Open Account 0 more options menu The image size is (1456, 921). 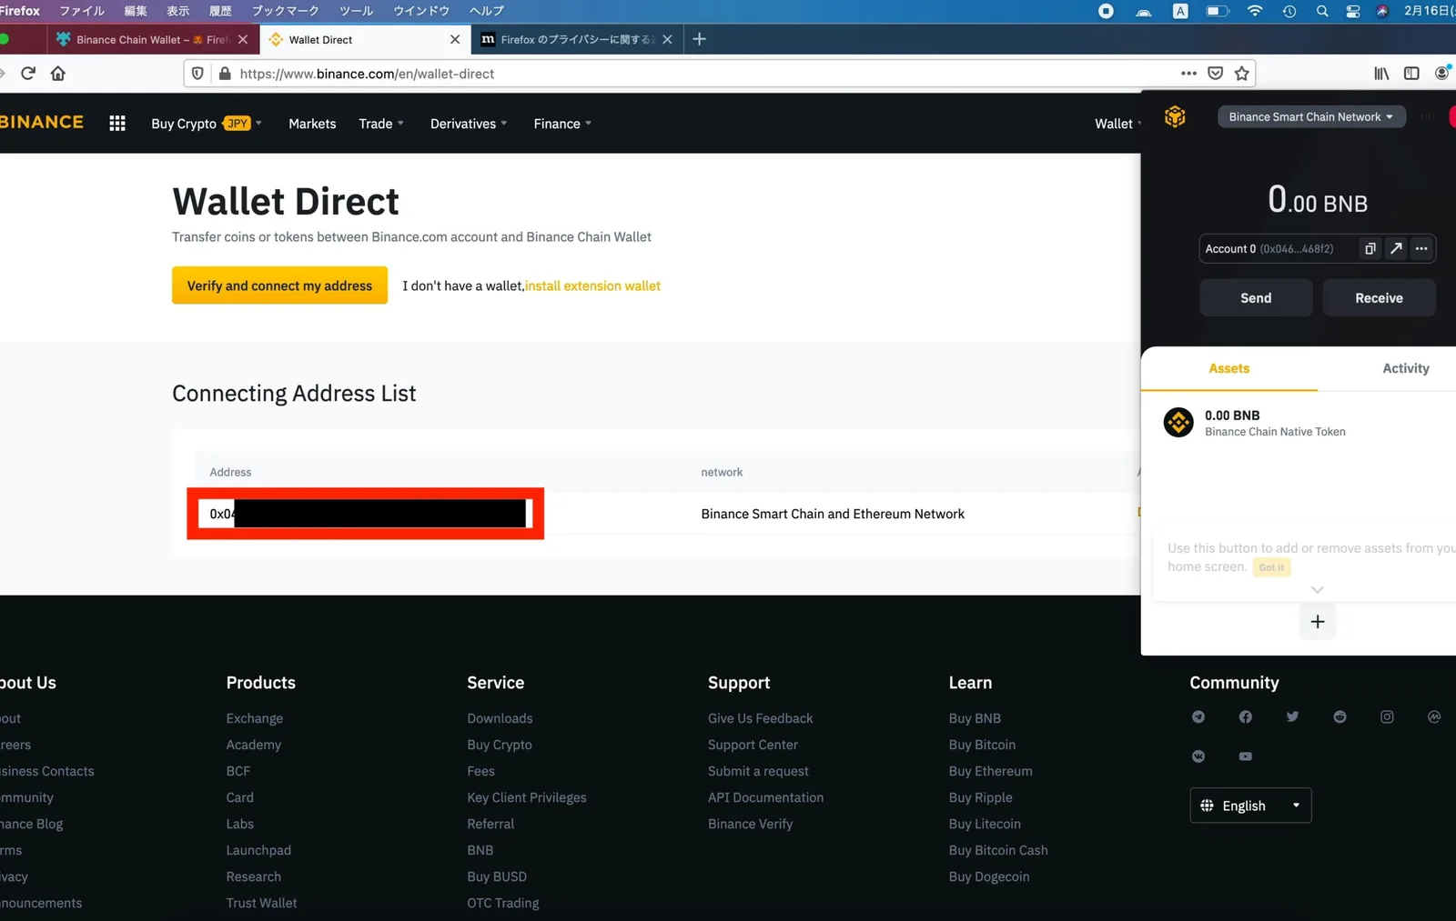(1421, 248)
